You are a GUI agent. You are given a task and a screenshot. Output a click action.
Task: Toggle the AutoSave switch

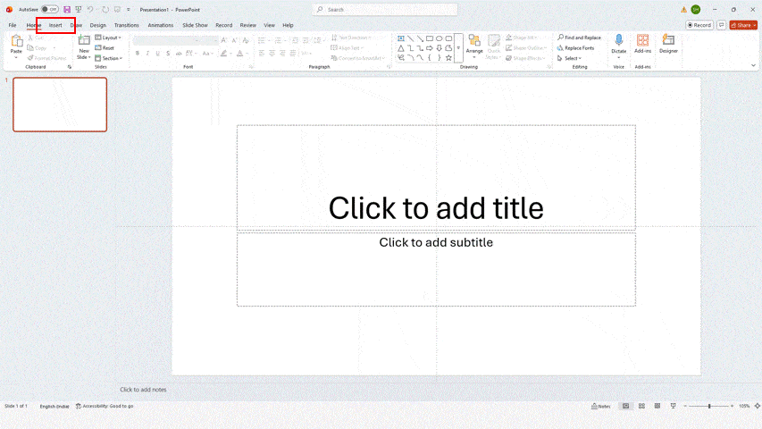(49, 9)
